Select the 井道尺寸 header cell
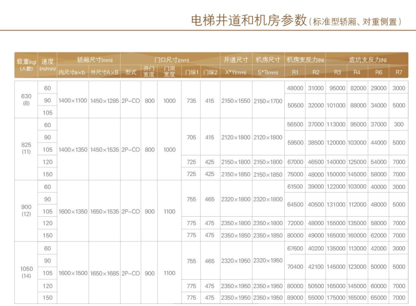 [x=236, y=60]
